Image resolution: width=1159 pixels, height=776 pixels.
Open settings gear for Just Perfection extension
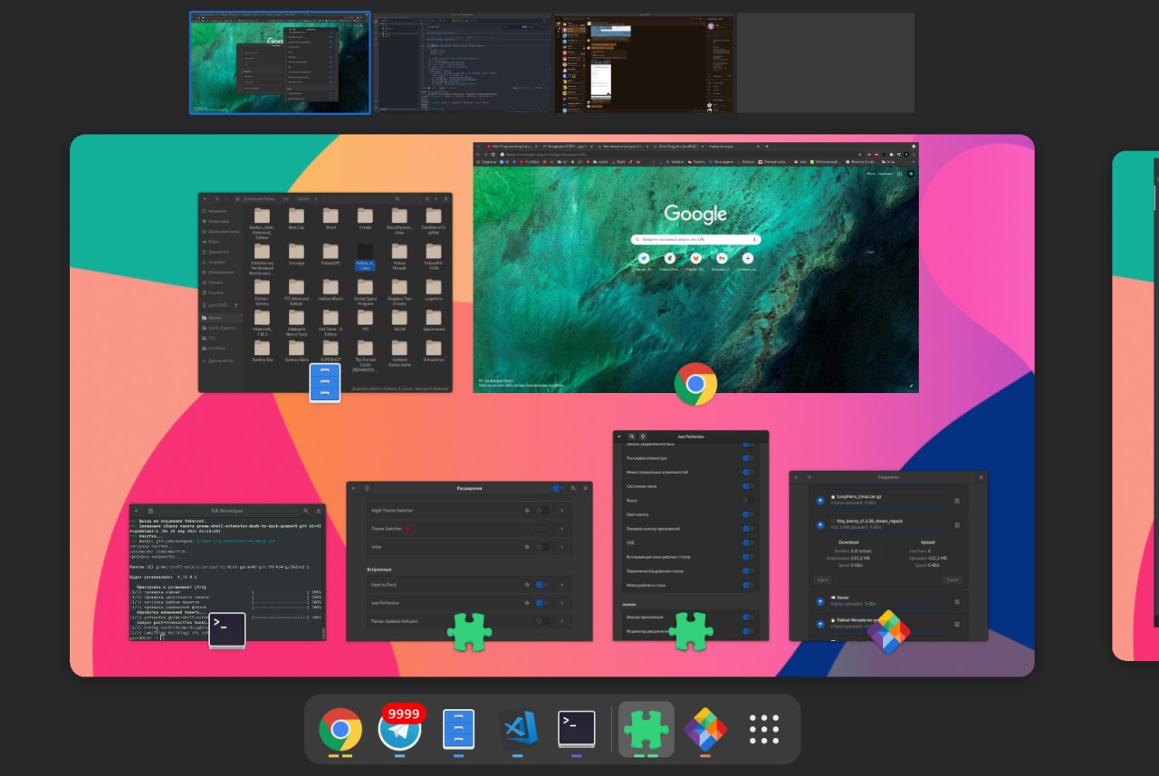(527, 603)
